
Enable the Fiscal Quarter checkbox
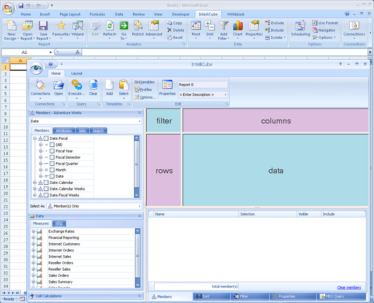(x=52, y=164)
